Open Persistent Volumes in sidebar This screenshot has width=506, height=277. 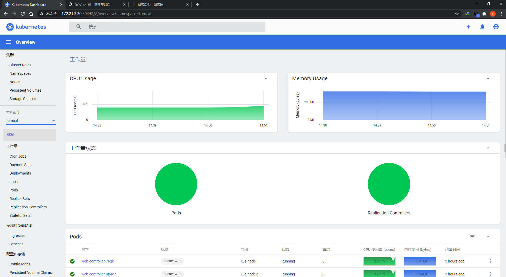(25, 90)
